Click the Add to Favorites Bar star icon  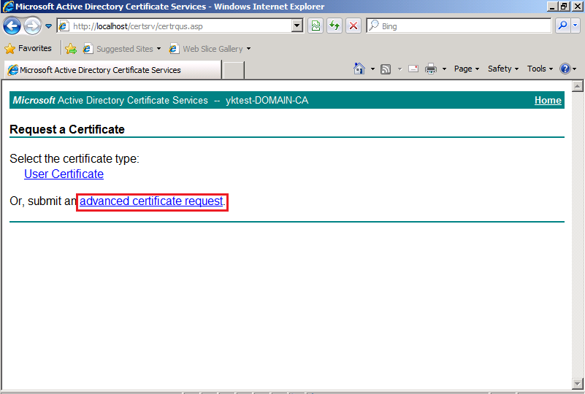click(71, 49)
